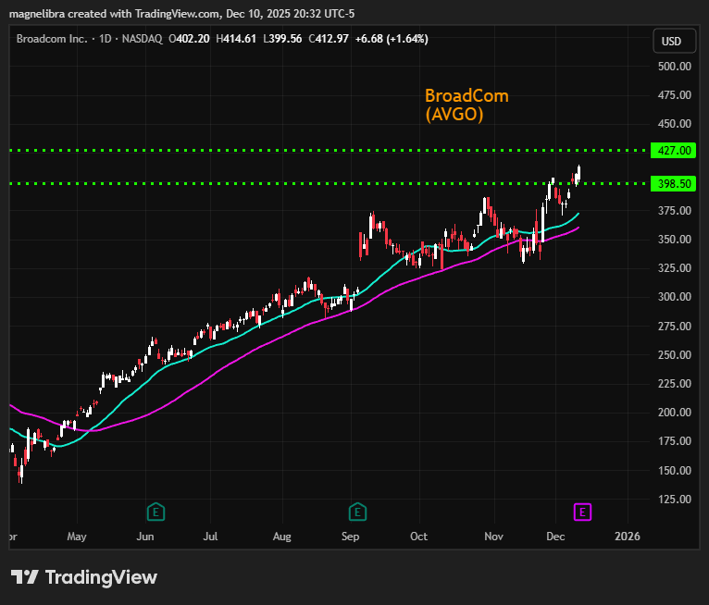The height and width of the screenshot is (605, 709).
Task: Click the 225.00 price axis label
Action: tap(675, 384)
